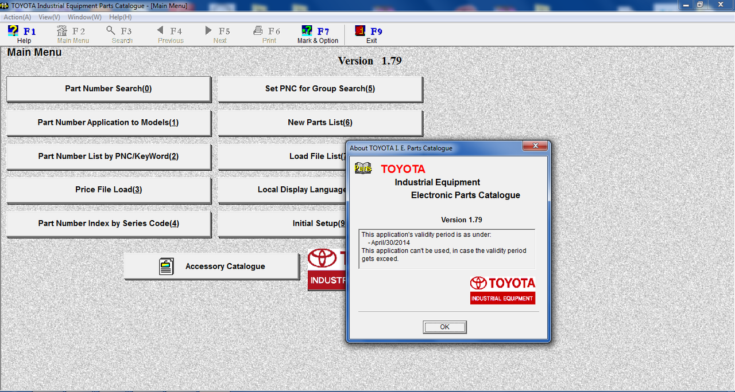The height and width of the screenshot is (392, 735).
Task: Exit the catalogue using F9 icon
Action: (360, 31)
